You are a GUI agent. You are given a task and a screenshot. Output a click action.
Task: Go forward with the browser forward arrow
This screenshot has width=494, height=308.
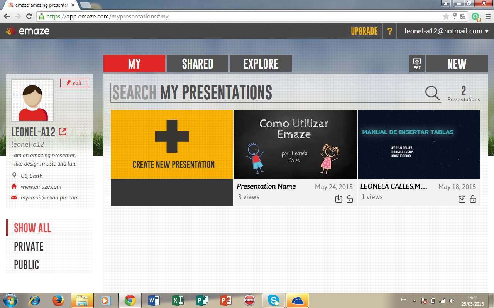18,16
